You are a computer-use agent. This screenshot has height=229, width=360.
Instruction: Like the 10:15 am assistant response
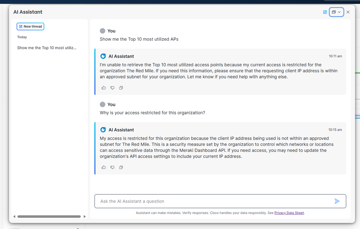(104, 167)
